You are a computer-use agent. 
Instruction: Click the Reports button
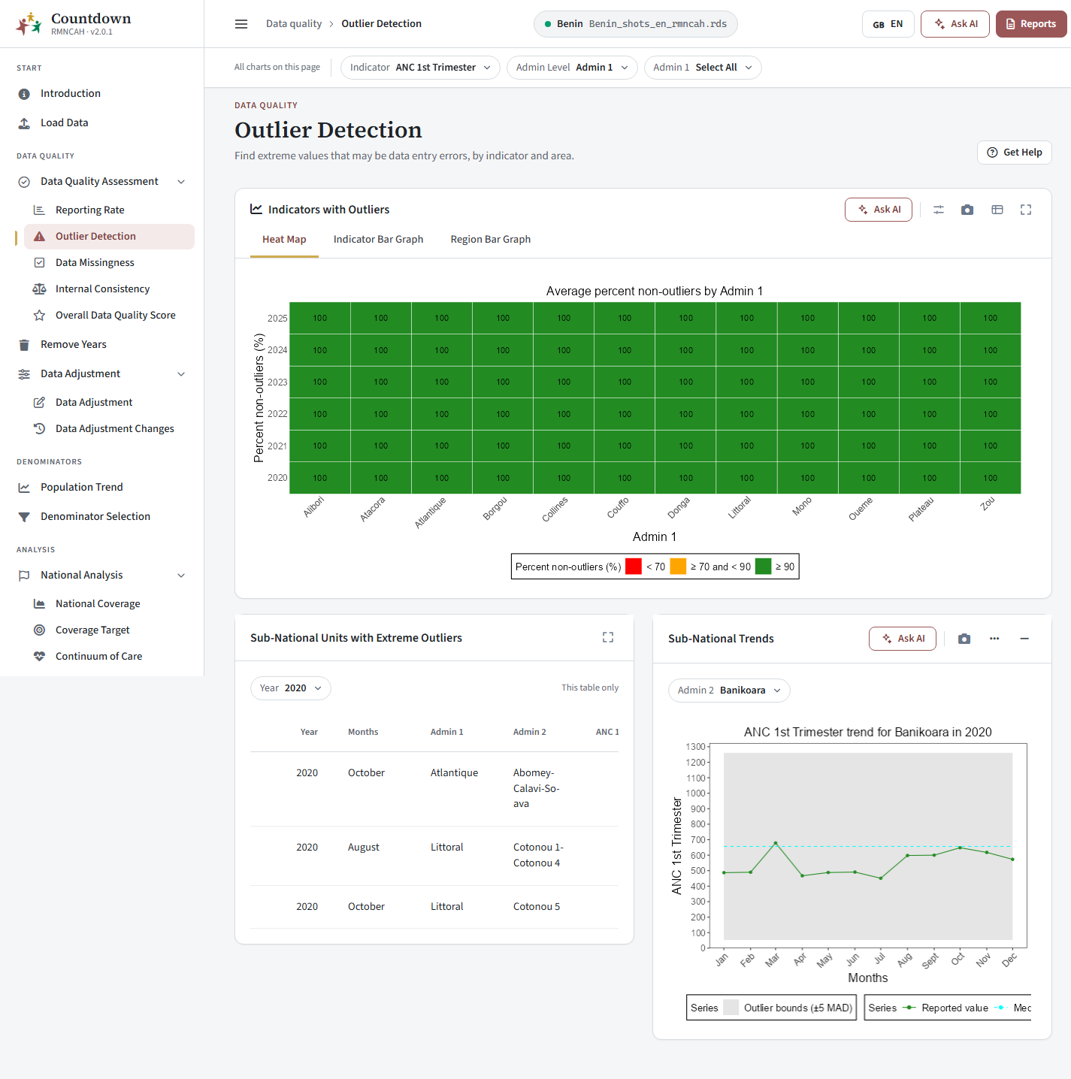click(1031, 24)
